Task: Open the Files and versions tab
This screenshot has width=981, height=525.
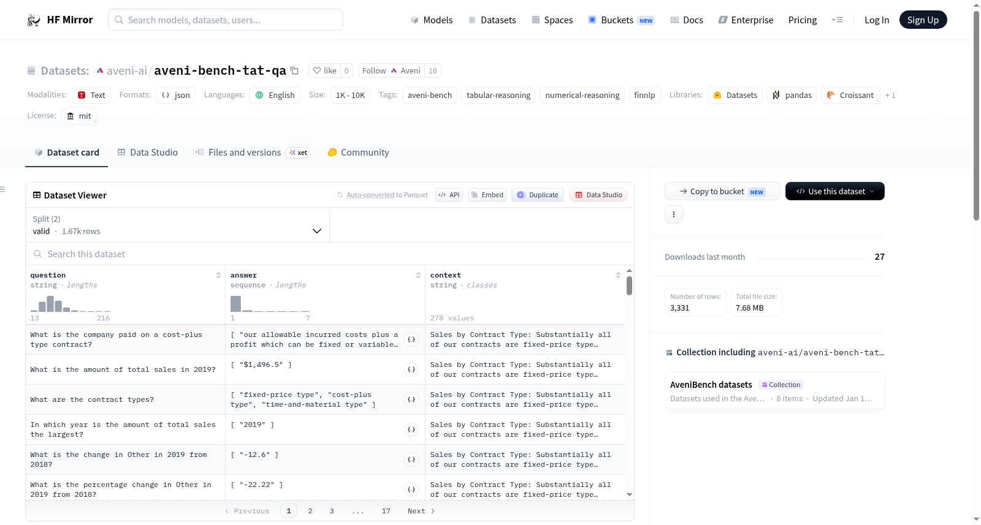Action: (253, 153)
